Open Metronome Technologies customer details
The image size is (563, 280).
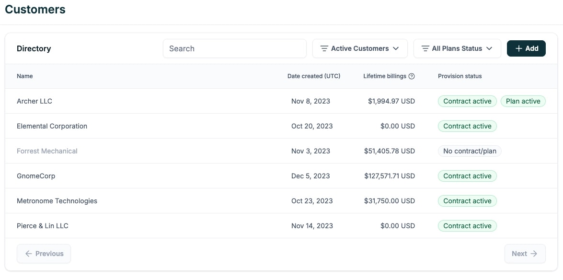coord(57,201)
